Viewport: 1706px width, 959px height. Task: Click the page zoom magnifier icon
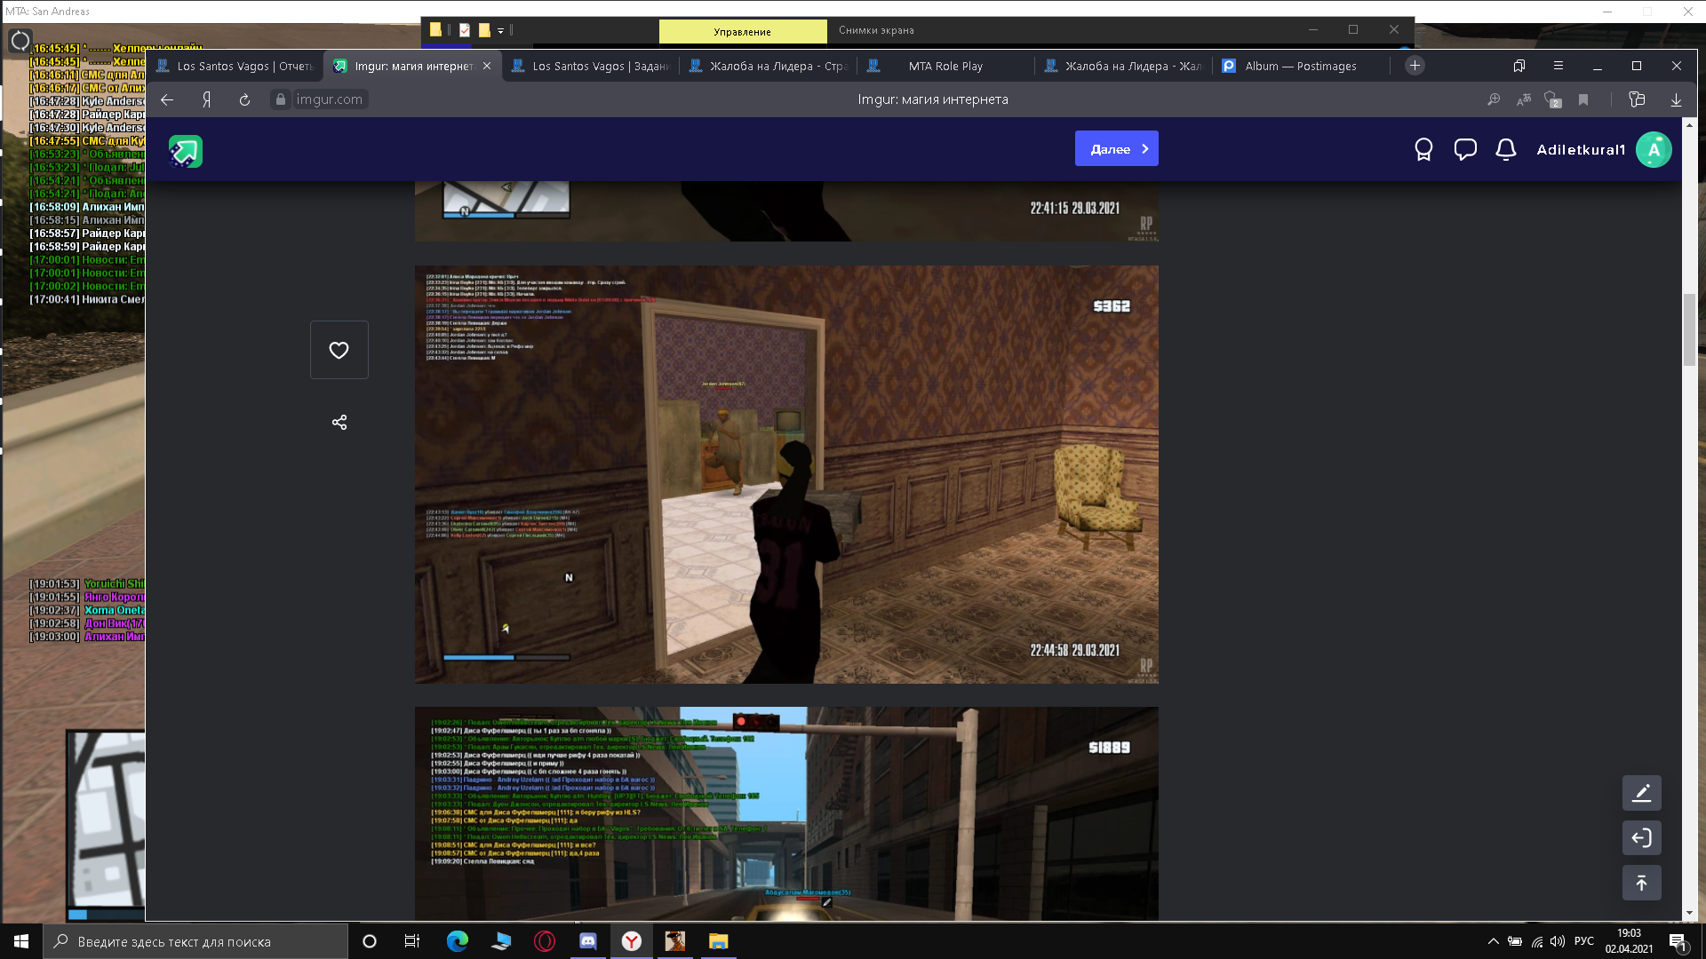point(1494,99)
